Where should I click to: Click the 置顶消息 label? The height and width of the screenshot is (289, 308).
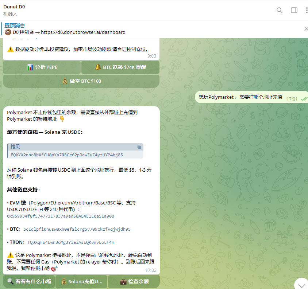15,26
